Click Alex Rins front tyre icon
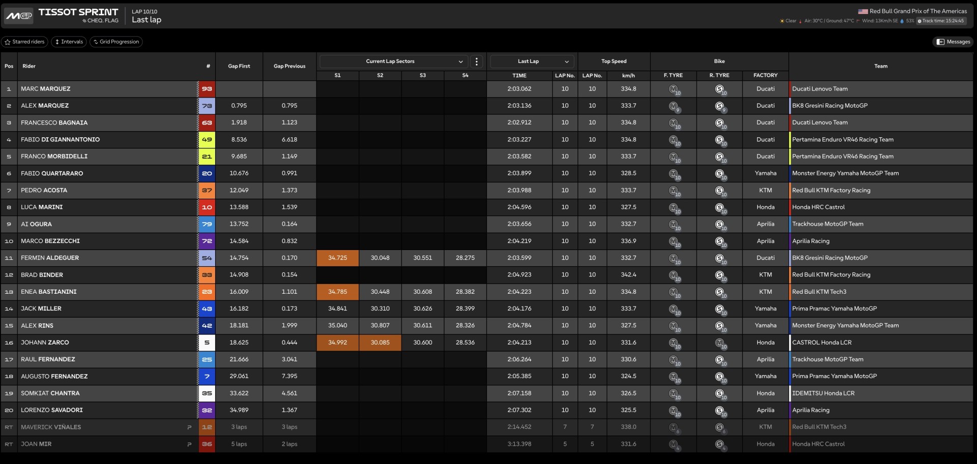The image size is (977, 464). click(x=674, y=326)
